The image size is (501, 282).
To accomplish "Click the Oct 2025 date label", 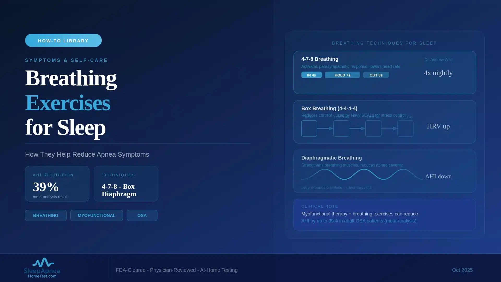I will point(462,270).
